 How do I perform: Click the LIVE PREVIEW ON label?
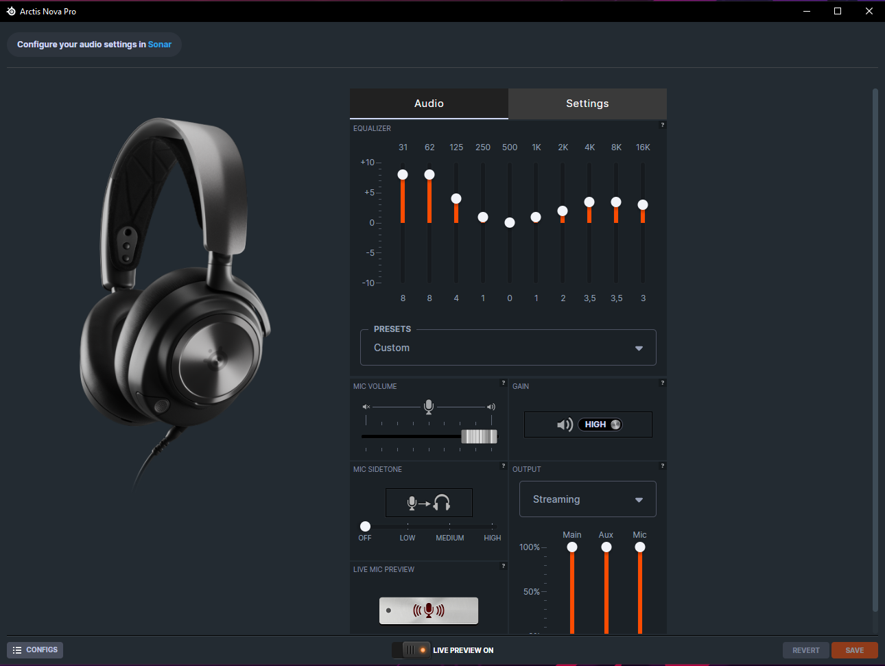(463, 650)
